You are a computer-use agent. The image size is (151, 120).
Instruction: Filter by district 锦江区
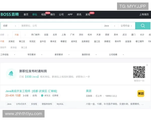pyautogui.click(x=22, y=41)
